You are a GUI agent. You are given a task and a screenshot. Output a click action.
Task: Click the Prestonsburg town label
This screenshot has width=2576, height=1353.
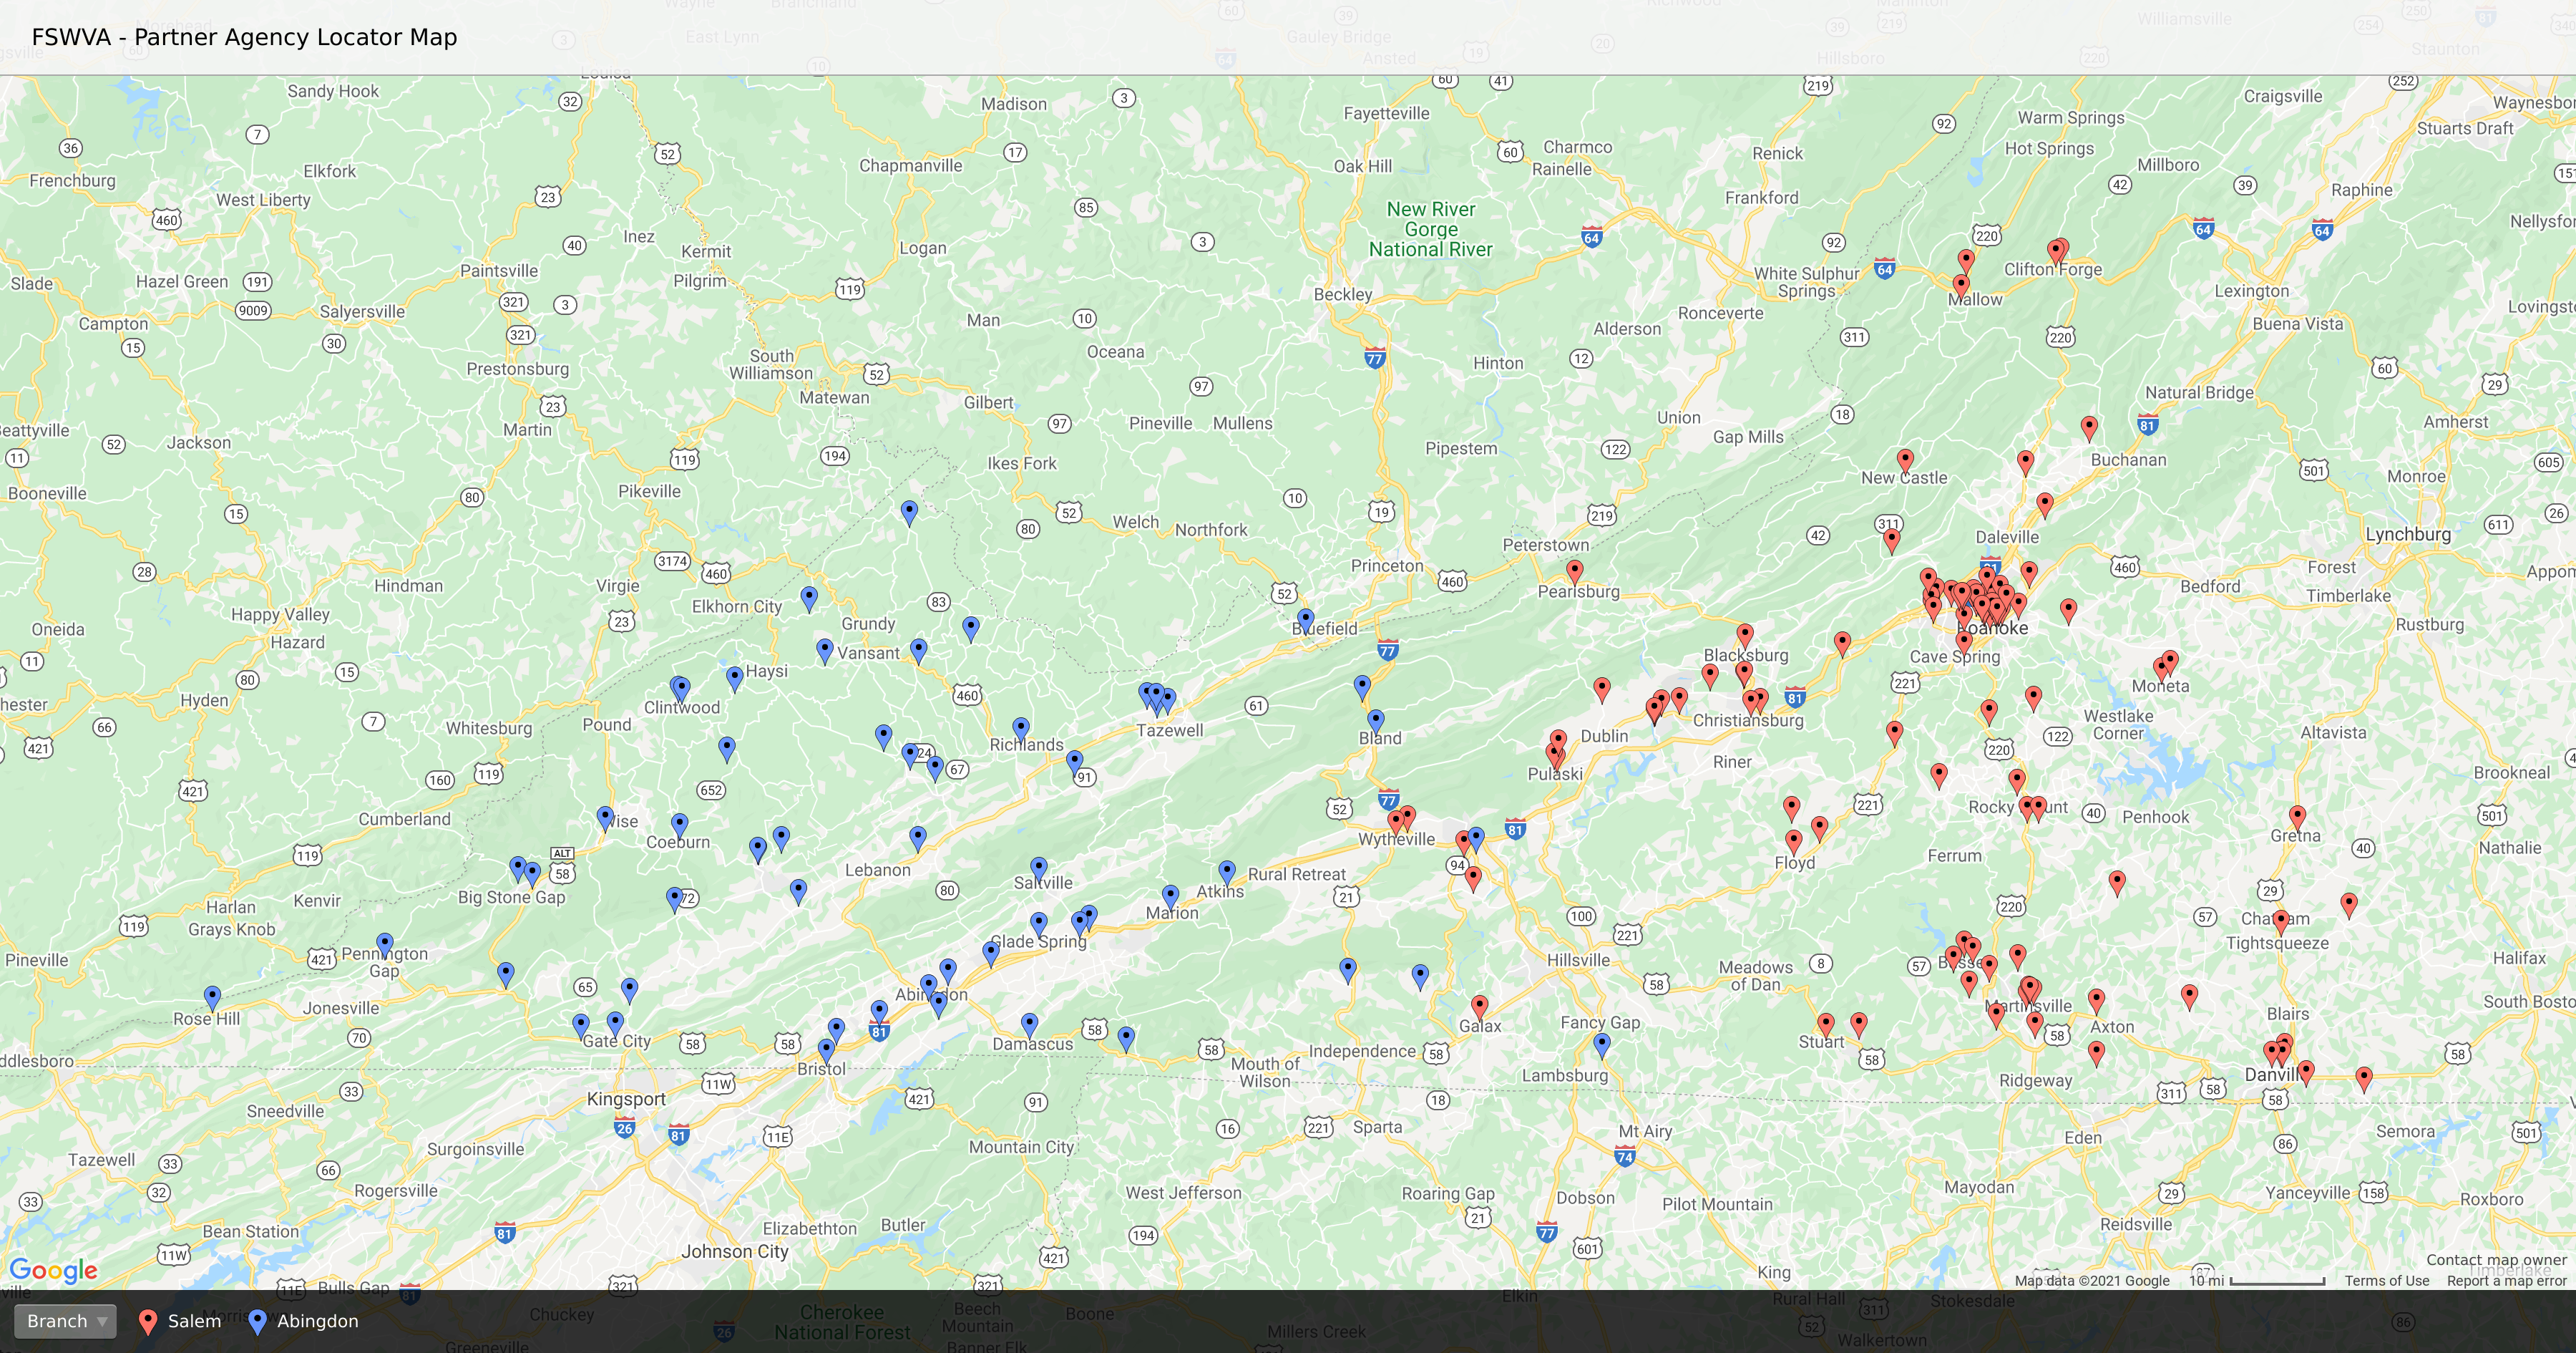(517, 369)
